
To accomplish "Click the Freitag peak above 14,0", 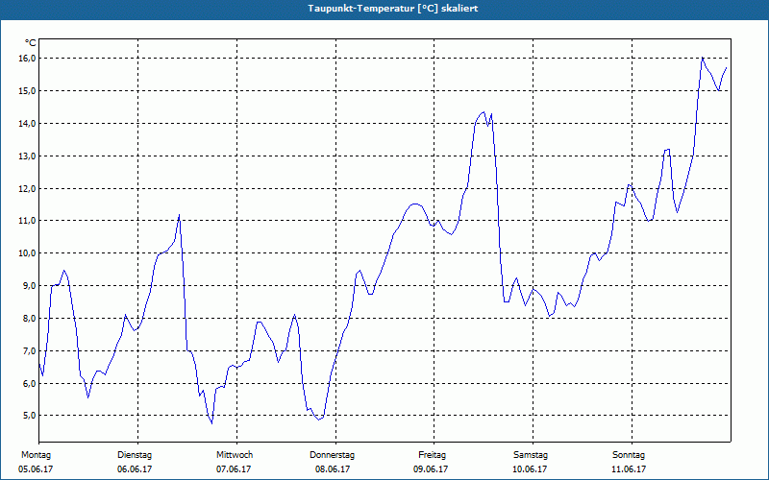I will coord(484,112).
